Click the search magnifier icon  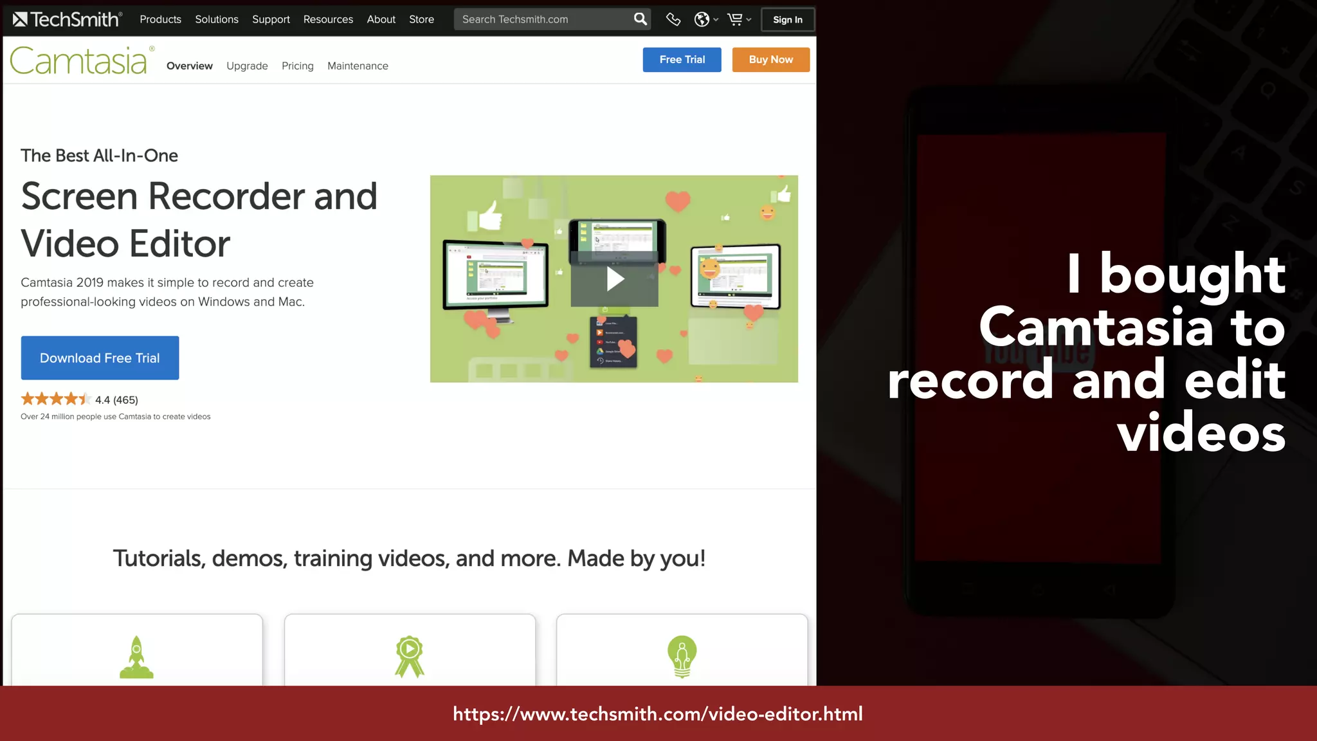tap(640, 19)
